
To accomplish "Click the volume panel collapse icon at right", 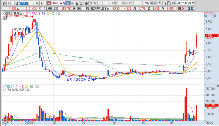I will (218, 86).
